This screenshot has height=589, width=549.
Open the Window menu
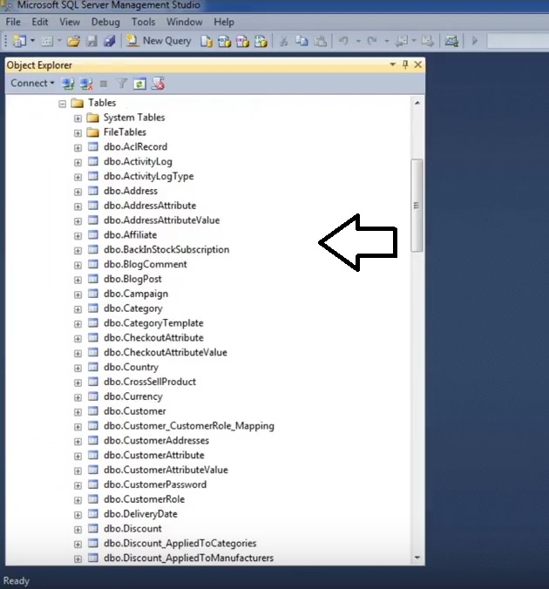pos(185,22)
